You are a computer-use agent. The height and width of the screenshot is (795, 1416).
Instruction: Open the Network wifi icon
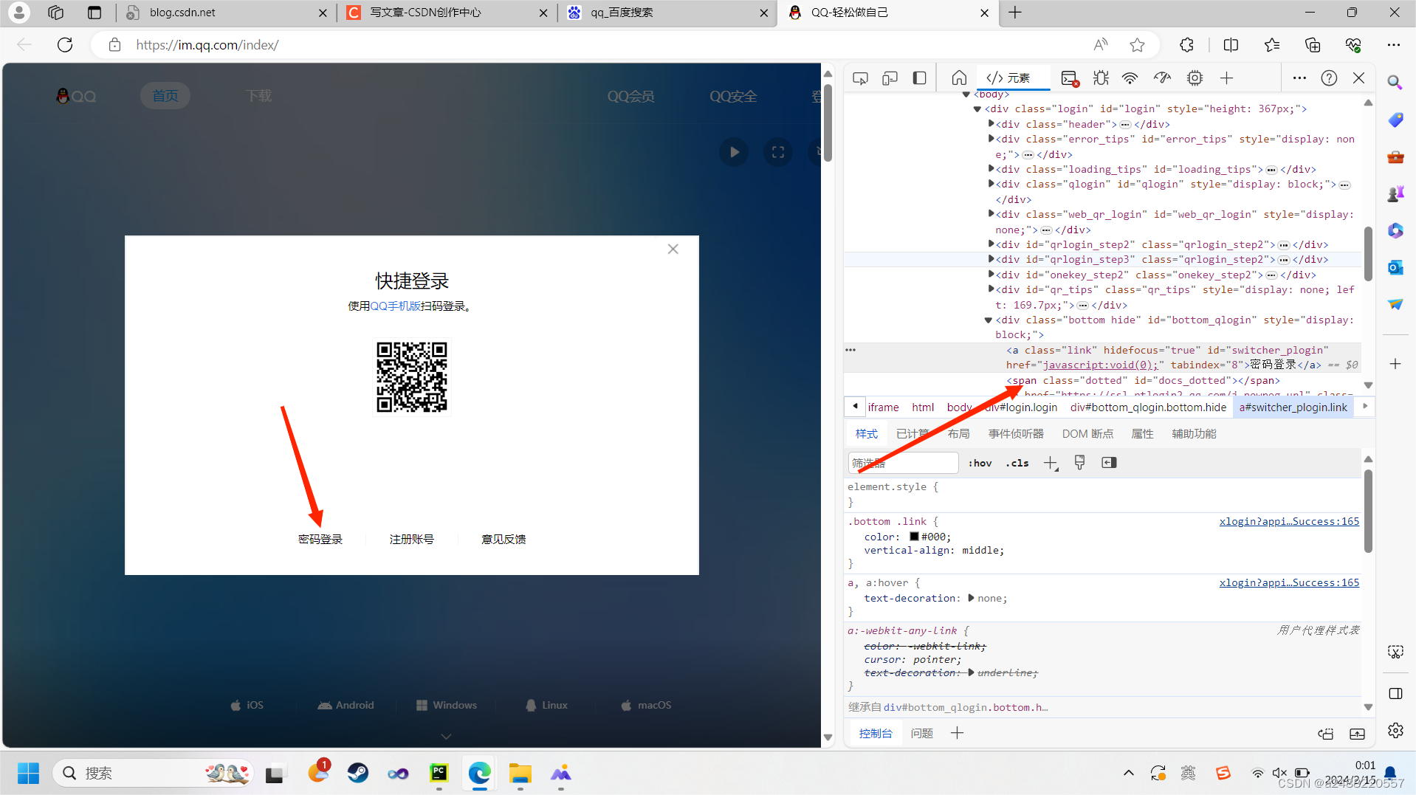click(x=1130, y=78)
